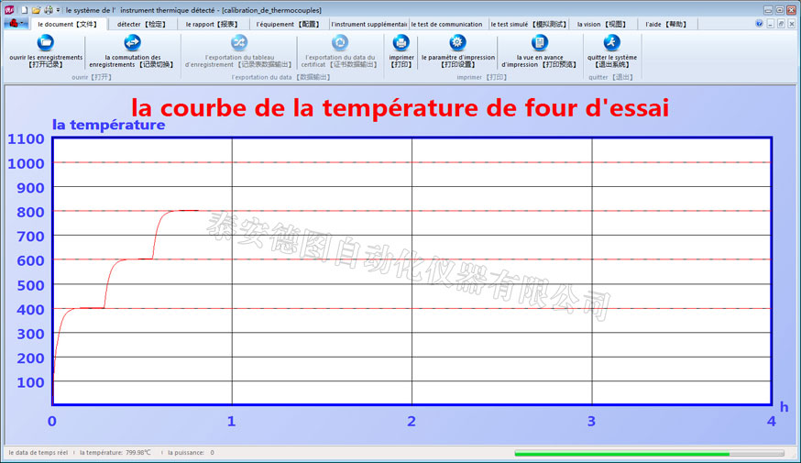Open the 'le rapport' tab
The height and width of the screenshot is (463, 801).
(211, 25)
